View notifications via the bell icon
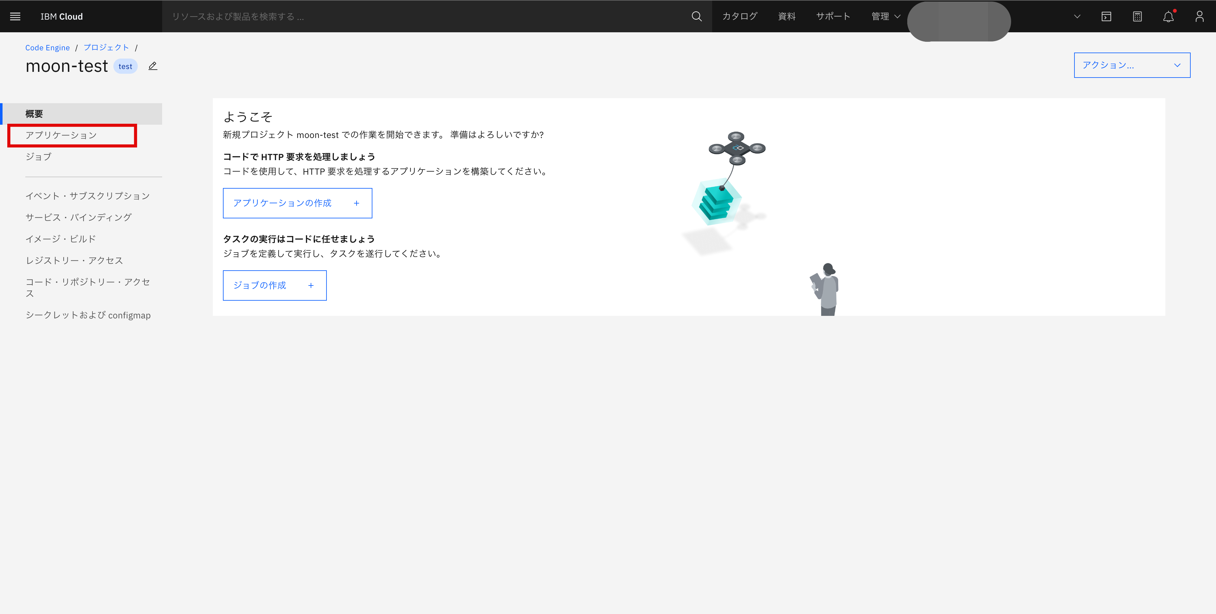The height and width of the screenshot is (614, 1216). [1168, 16]
